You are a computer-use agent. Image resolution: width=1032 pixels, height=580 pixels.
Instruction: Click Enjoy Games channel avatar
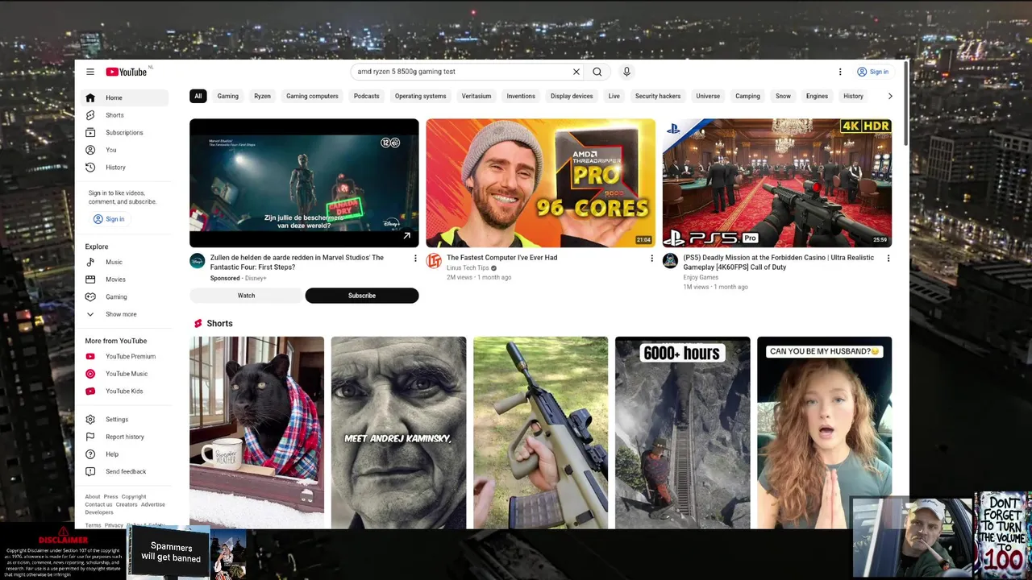click(x=670, y=261)
